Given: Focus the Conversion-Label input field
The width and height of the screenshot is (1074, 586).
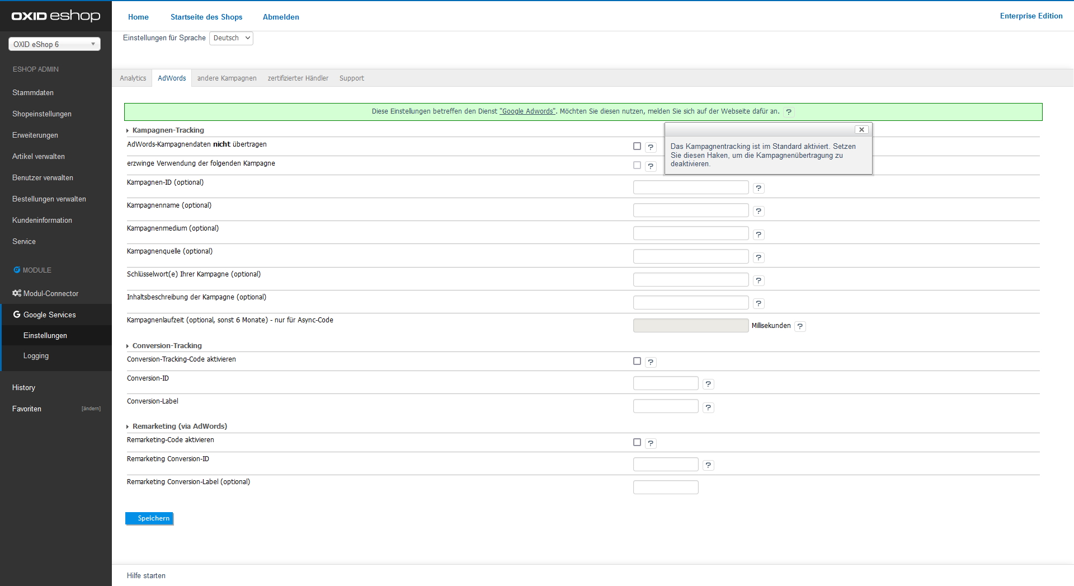Looking at the screenshot, I should [x=666, y=406].
